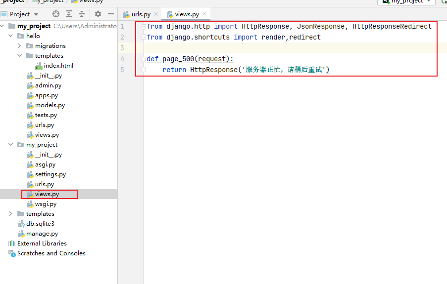Select apps.py in the tree
The height and width of the screenshot is (284, 447).
[x=47, y=95]
